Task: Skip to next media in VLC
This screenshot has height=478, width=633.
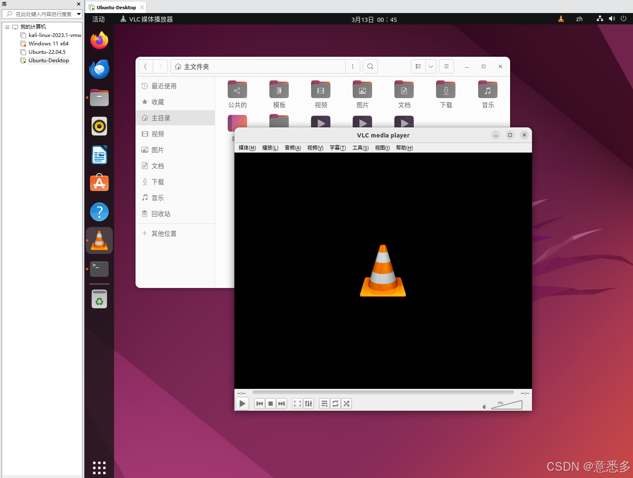Action: pyautogui.click(x=282, y=404)
